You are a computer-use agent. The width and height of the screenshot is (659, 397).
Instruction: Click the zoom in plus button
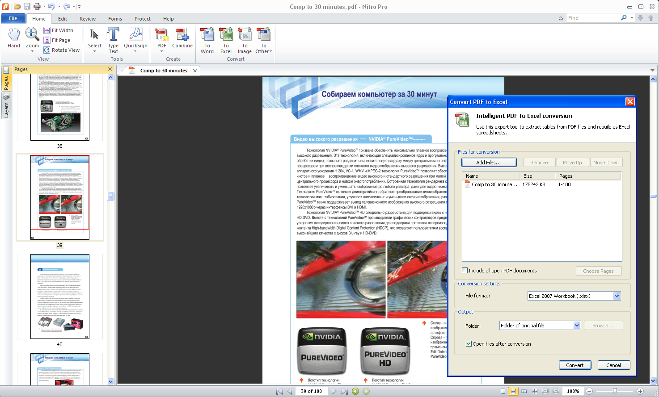coord(640,391)
